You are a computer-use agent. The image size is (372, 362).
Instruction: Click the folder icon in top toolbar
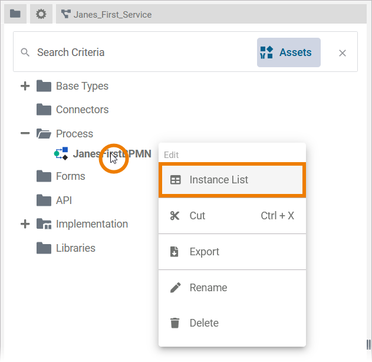(x=15, y=14)
